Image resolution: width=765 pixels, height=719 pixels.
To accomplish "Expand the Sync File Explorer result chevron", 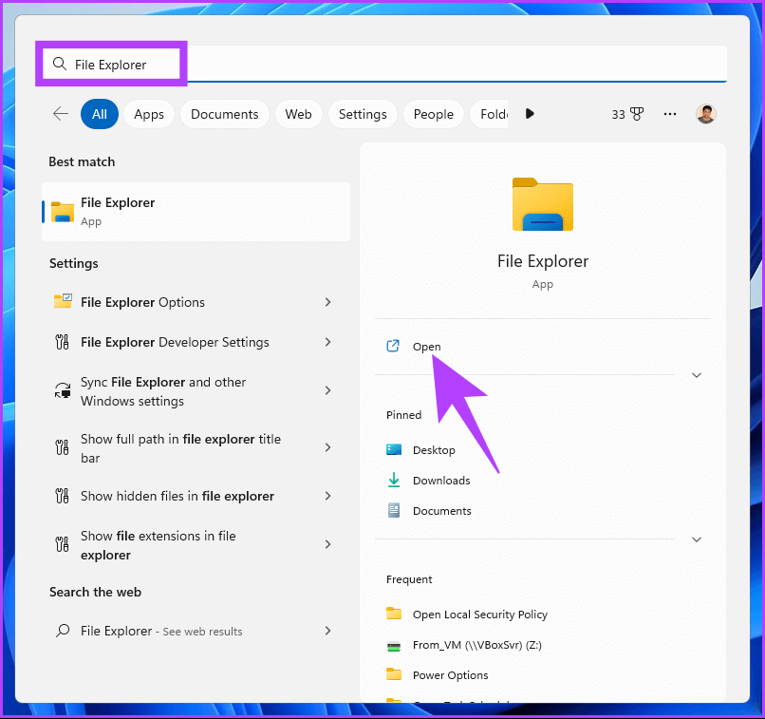I will pyautogui.click(x=327, y=390).
